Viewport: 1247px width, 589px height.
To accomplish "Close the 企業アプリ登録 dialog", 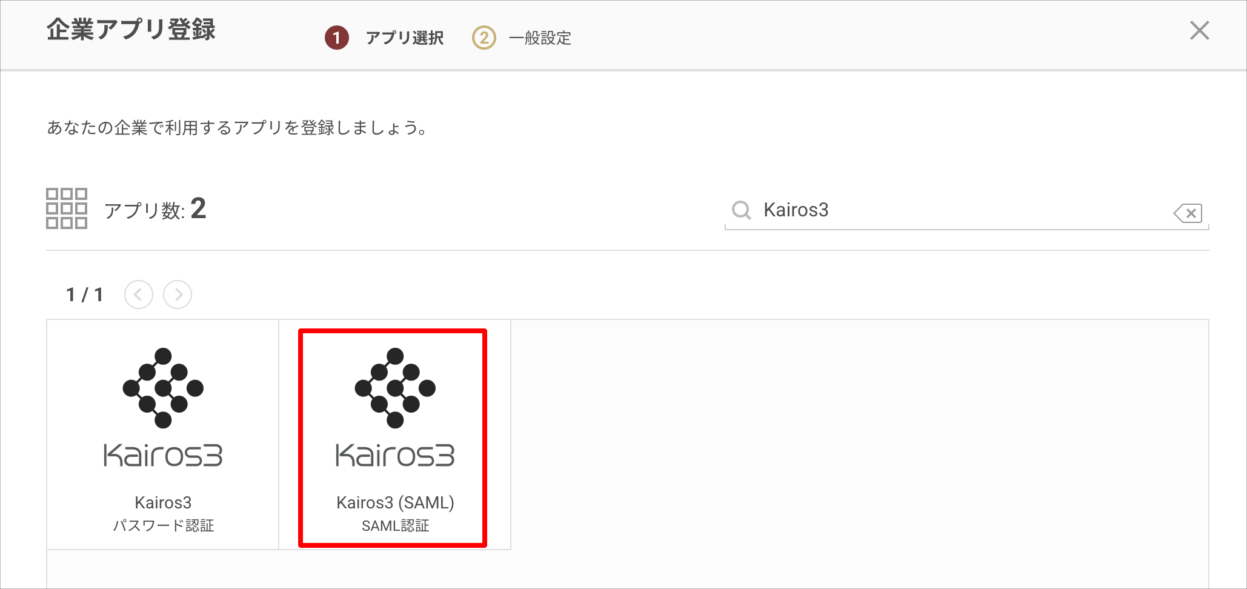I will [1199, 30].
